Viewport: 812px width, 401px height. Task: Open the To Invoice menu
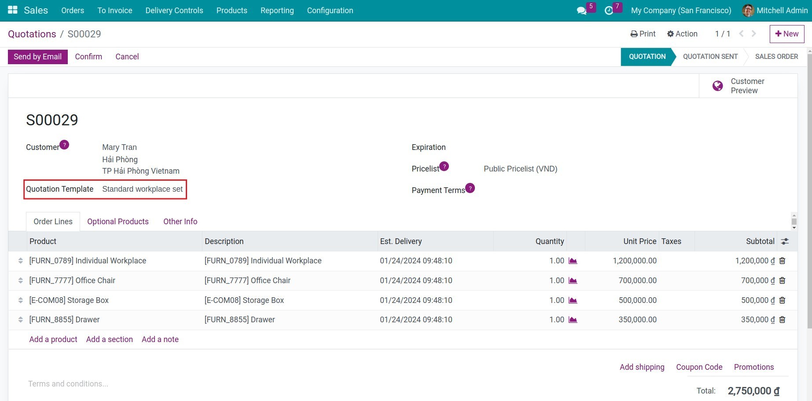pos(115,11)
